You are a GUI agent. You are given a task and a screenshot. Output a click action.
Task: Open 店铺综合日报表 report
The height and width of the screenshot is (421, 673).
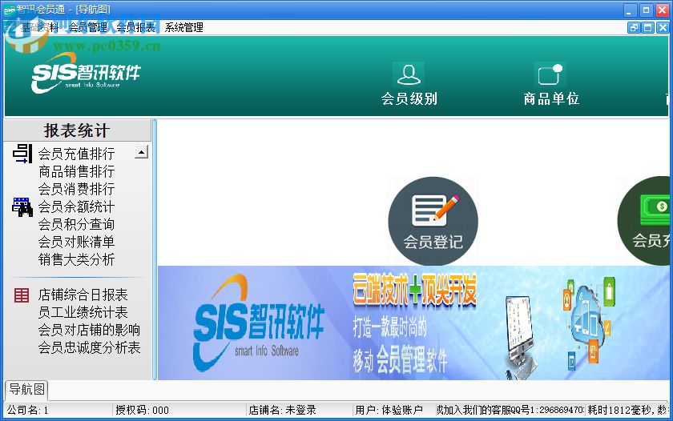[83, 295]
